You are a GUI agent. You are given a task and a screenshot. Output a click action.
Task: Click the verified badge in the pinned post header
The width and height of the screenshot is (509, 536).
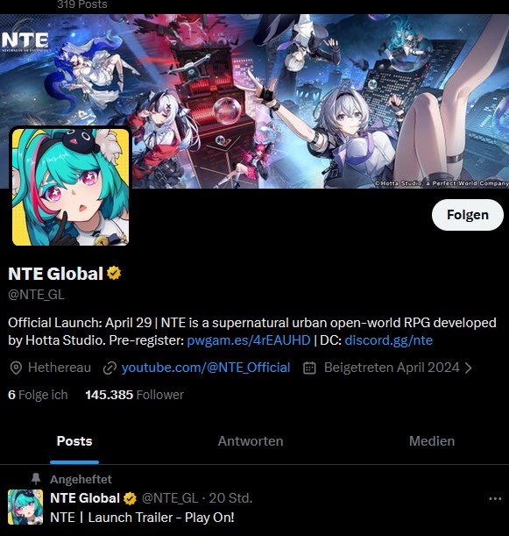click(130, 498)
